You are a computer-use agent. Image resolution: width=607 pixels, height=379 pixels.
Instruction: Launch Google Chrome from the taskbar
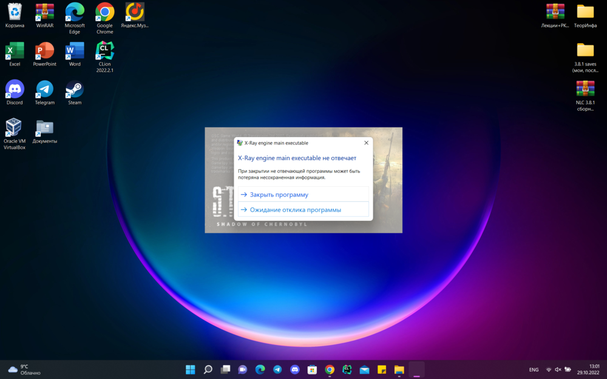tap(329, 369)
